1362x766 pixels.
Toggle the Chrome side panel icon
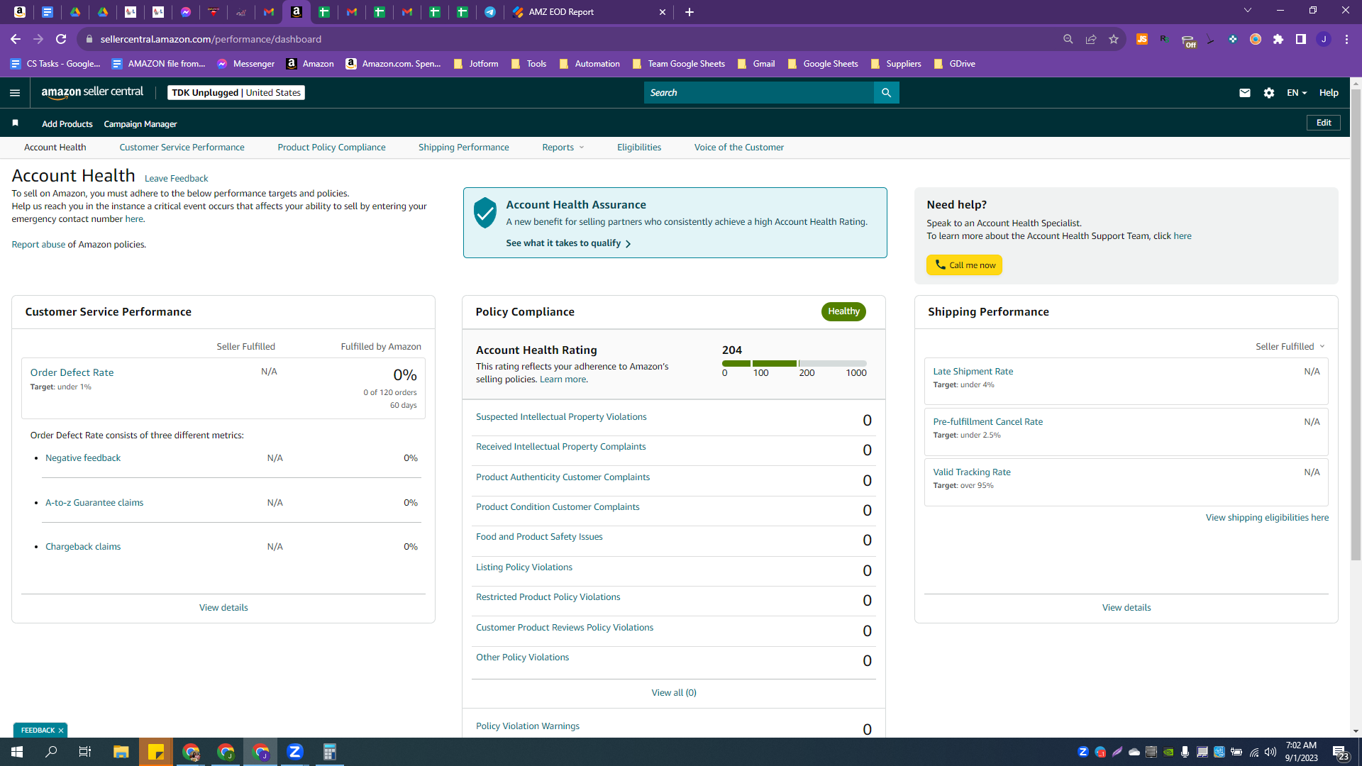(x=1301, y=39)
